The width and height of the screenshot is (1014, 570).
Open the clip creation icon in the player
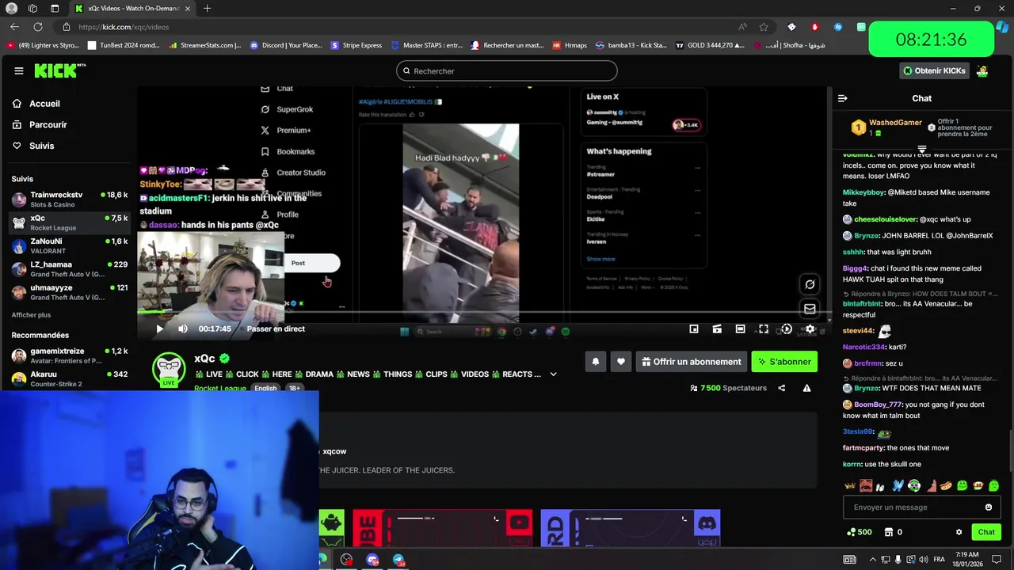(x=717, y=329)
